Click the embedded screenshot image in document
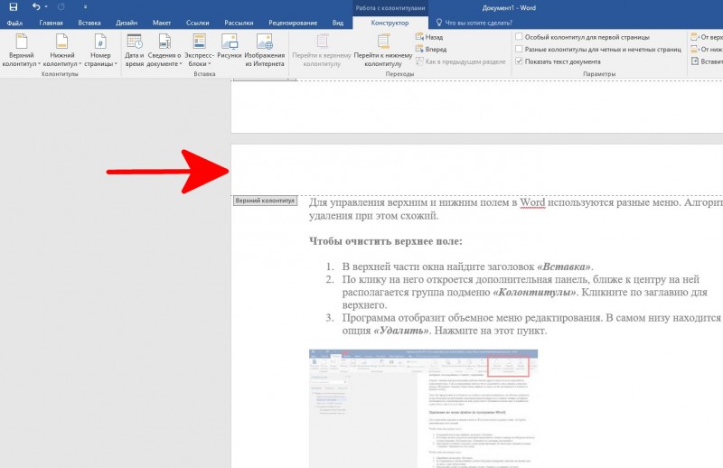 [x=423, y=408]
